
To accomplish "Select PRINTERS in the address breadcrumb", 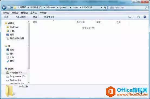I will pos(87,8).
